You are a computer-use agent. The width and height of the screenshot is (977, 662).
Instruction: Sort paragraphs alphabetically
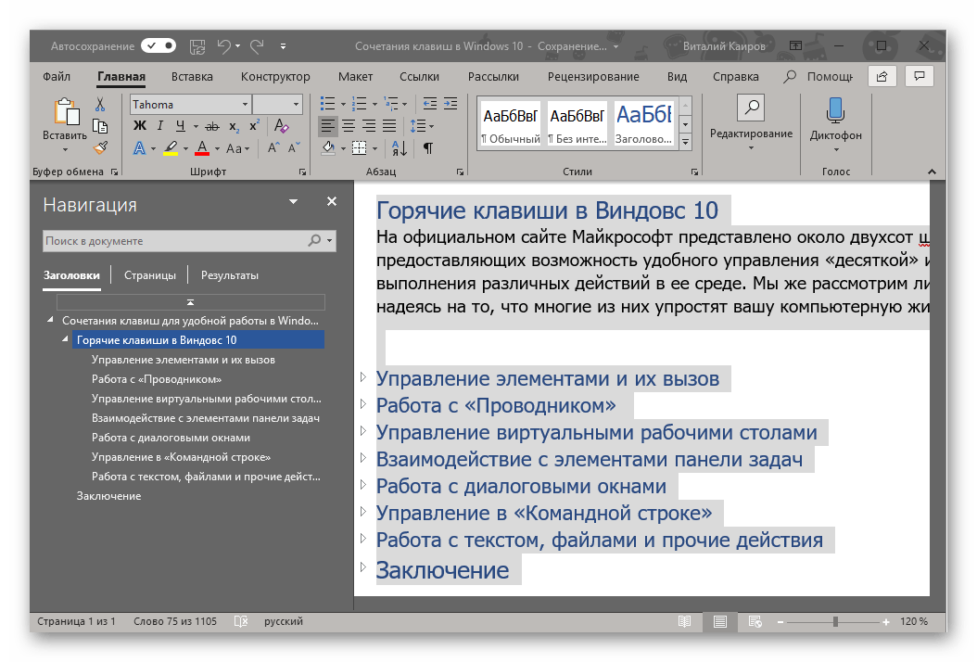click(400, 148)
